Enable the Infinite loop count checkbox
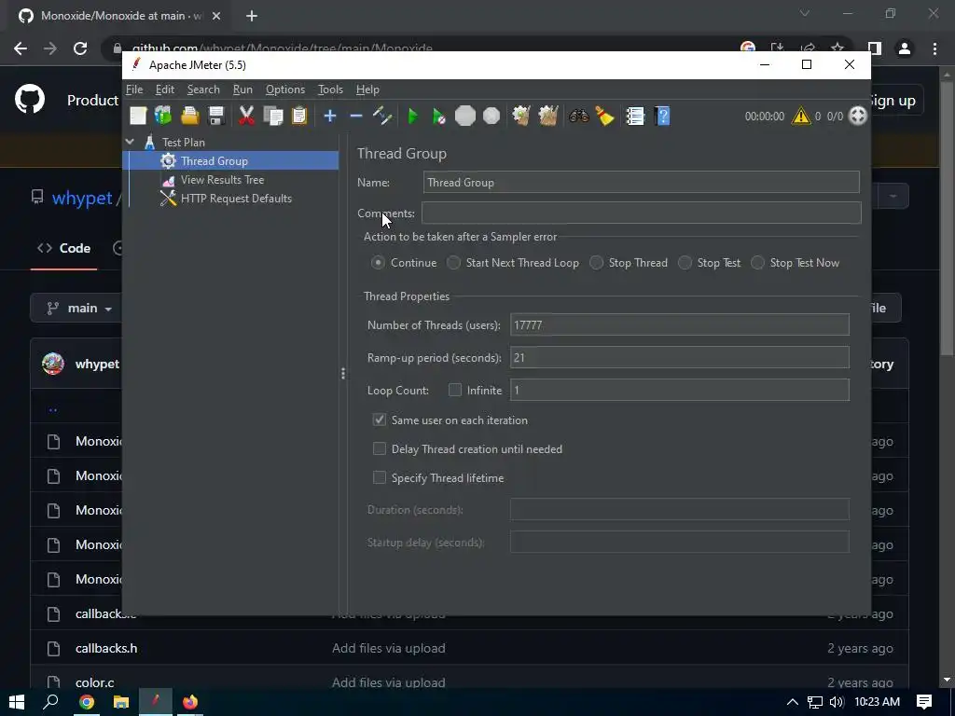This screenshot has height=716, width=955. [454, 390]
